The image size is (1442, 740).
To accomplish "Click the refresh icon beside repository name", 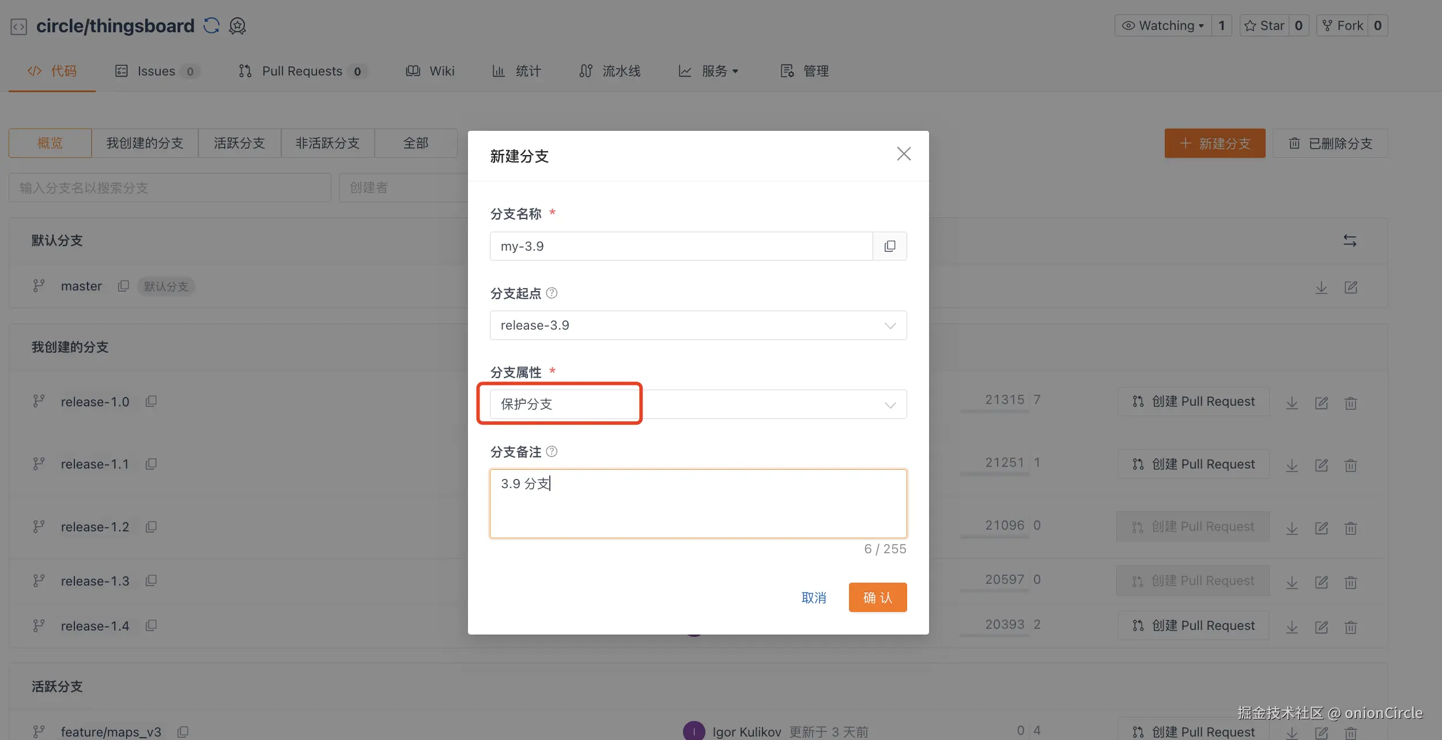I will [212, 25].
